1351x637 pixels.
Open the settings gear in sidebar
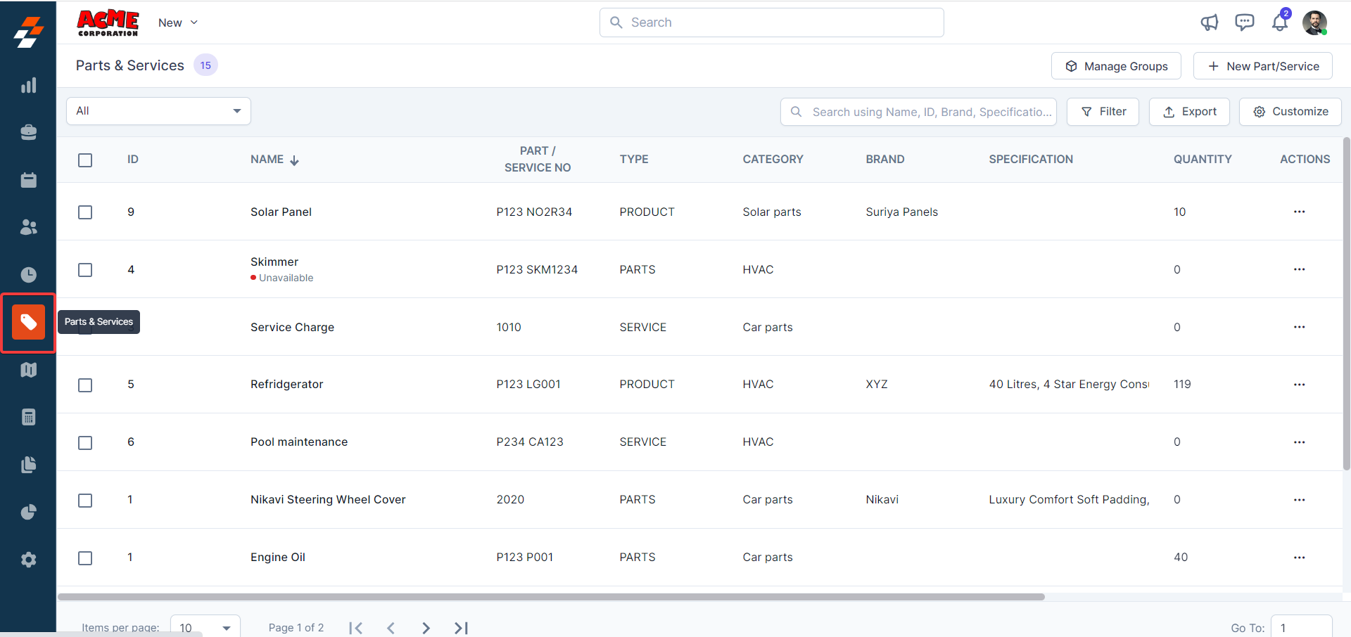coord(28,560)
